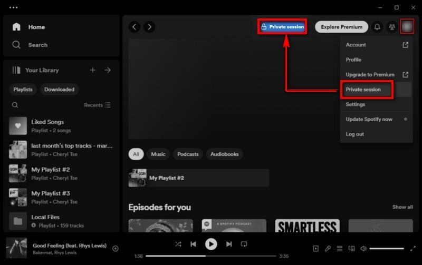This screenshot has width=422, height=265.
Task: Toggle profile avatar menu
Action: click(407, 26)
